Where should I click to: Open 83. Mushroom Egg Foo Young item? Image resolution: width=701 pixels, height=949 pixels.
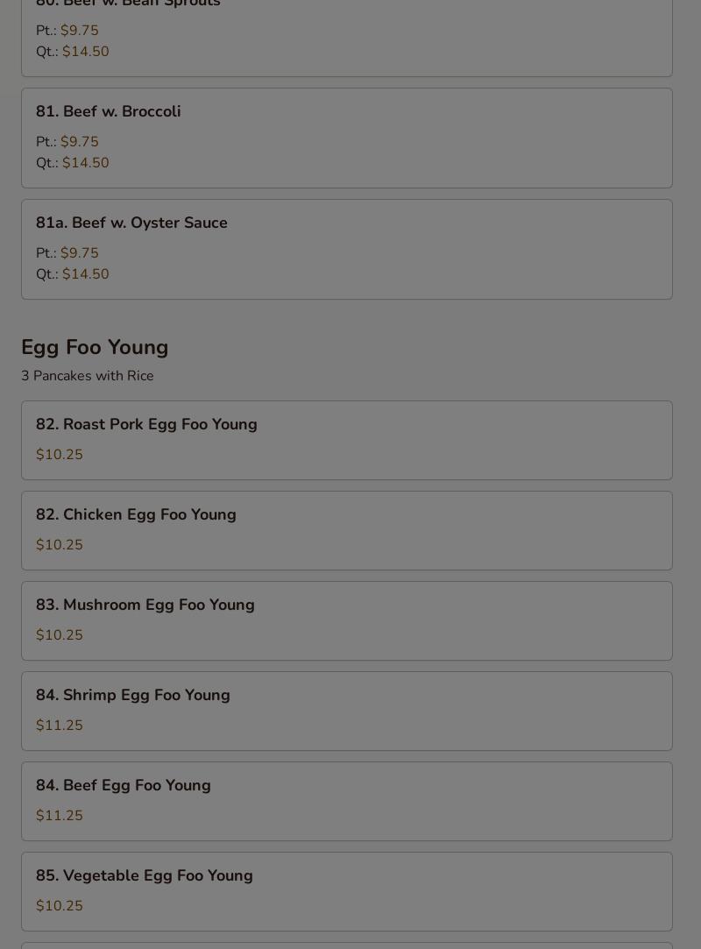pyautogui.click(x=347, y=620)
